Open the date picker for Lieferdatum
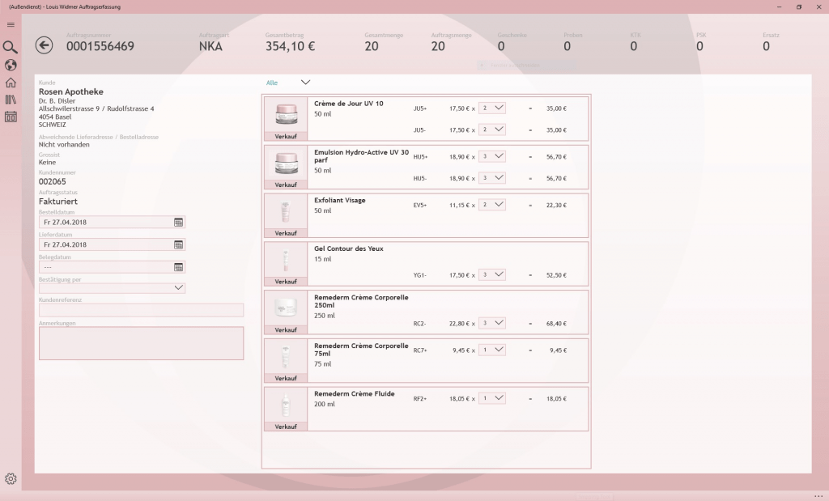The width and height of the screenshot is (829, 501). click(x=180, y=244)
